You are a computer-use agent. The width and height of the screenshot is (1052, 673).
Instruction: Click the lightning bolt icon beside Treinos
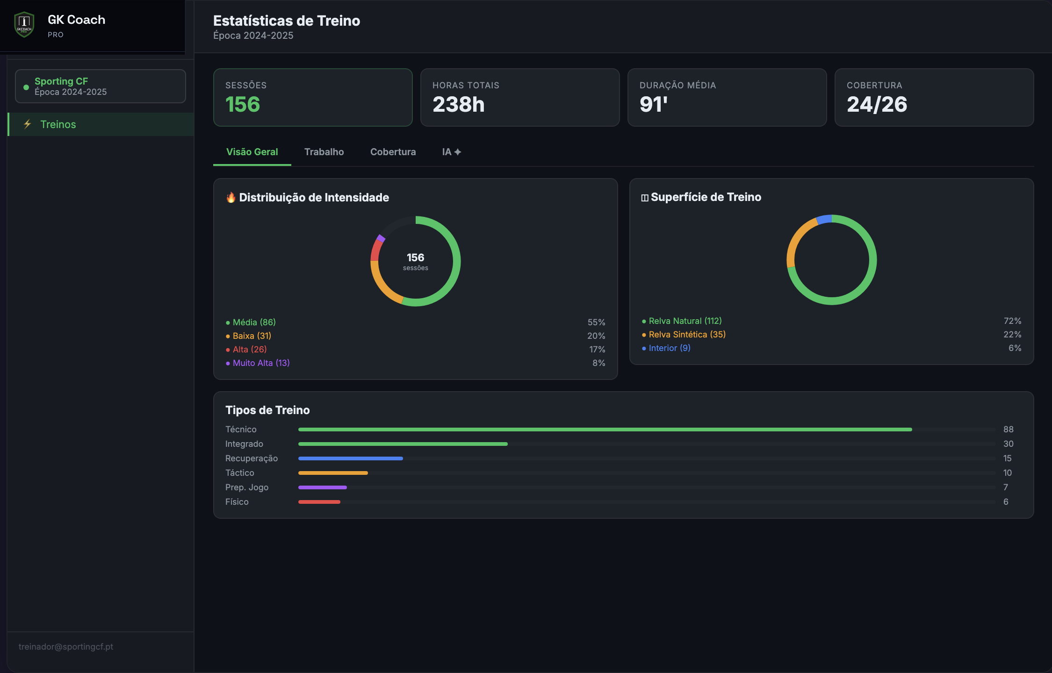(28, 124)
